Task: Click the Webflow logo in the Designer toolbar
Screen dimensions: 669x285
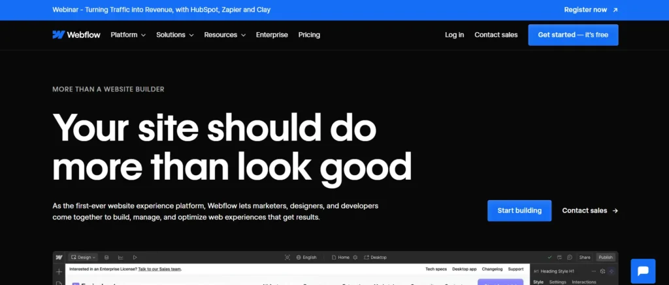Action: [x=59, y=258]
